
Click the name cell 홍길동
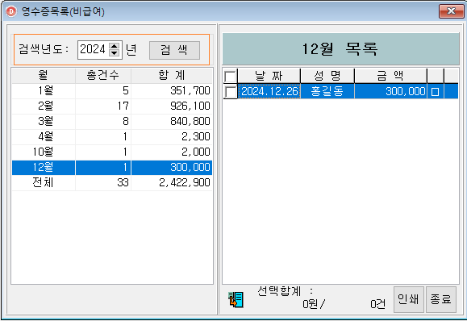click(x=327, y=91)
